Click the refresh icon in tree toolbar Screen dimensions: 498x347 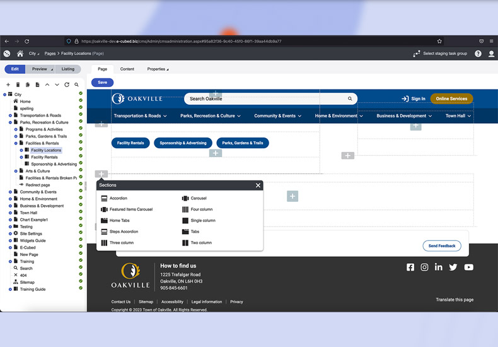point(67,85)
